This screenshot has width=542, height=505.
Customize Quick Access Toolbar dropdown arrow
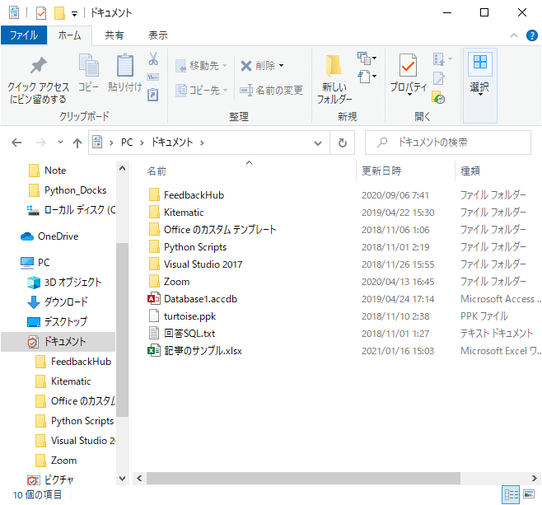[74, 14]
